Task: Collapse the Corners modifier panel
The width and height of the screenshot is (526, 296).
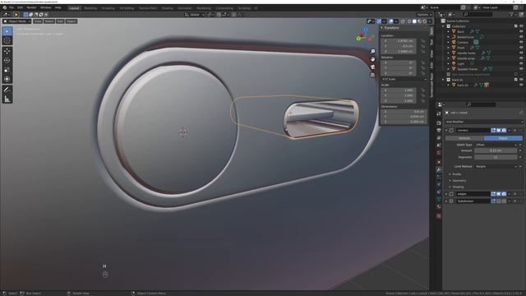Action: pyautogui.click(x=446, y=130)
